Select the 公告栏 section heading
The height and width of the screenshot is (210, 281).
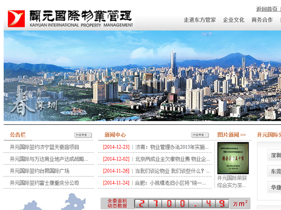tap(18, 134)
